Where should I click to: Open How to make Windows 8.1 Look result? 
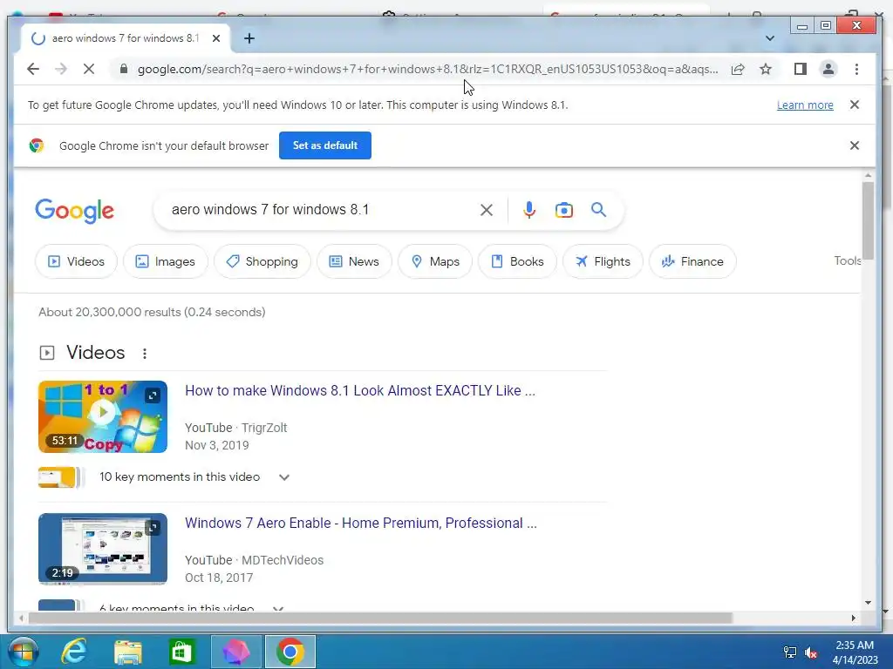[360, 391]
